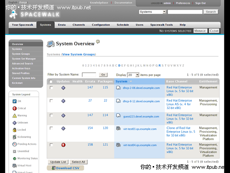Jump to letter R in alphabet filter
Viewport: 230px width, 173px height.
point(160,66)
